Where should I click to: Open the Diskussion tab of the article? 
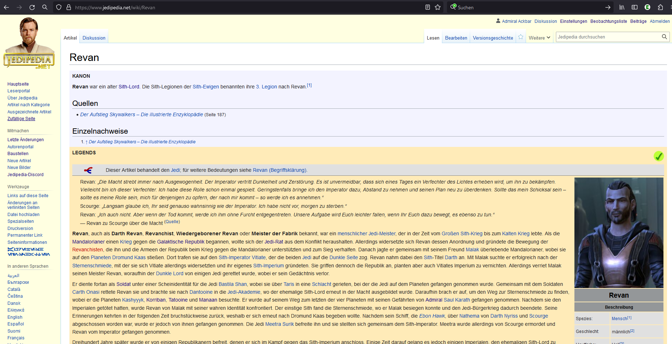tap(94, 38)
